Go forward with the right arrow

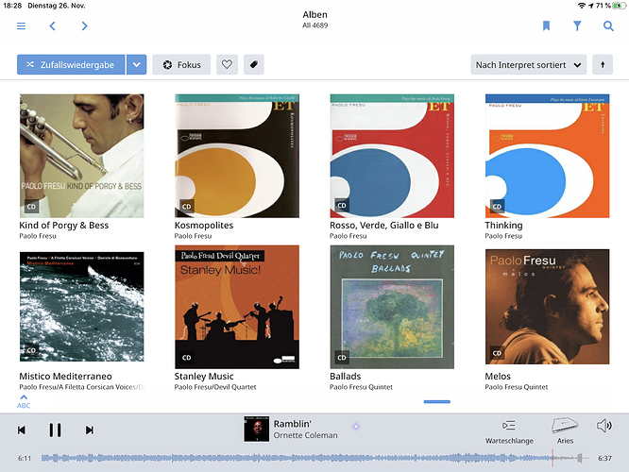point(84,26)
